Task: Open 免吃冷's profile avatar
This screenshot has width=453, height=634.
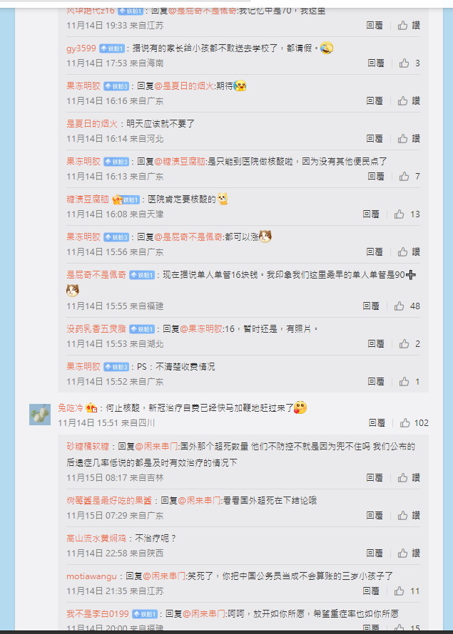Action: click(x=40, y=415)
